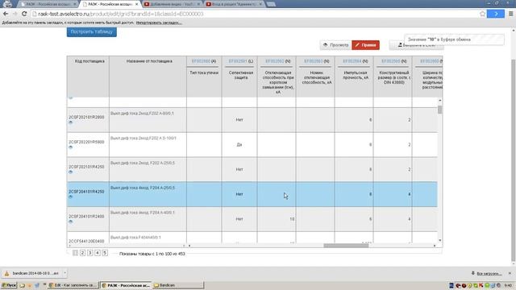Bookmark page with the star icon
The width and height of the screenshot is (516, 290).
(482, 14)
